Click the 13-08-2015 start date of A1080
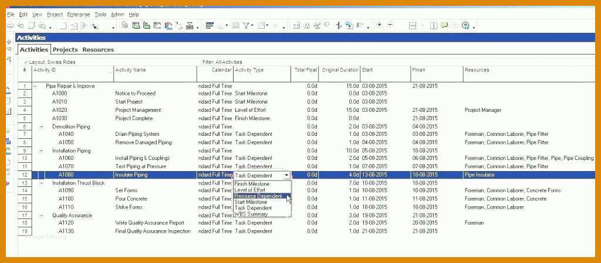The image size is (601, 263). click(x=374, y=175)
